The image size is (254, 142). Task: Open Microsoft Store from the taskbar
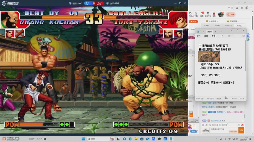(x=142, y=139)
